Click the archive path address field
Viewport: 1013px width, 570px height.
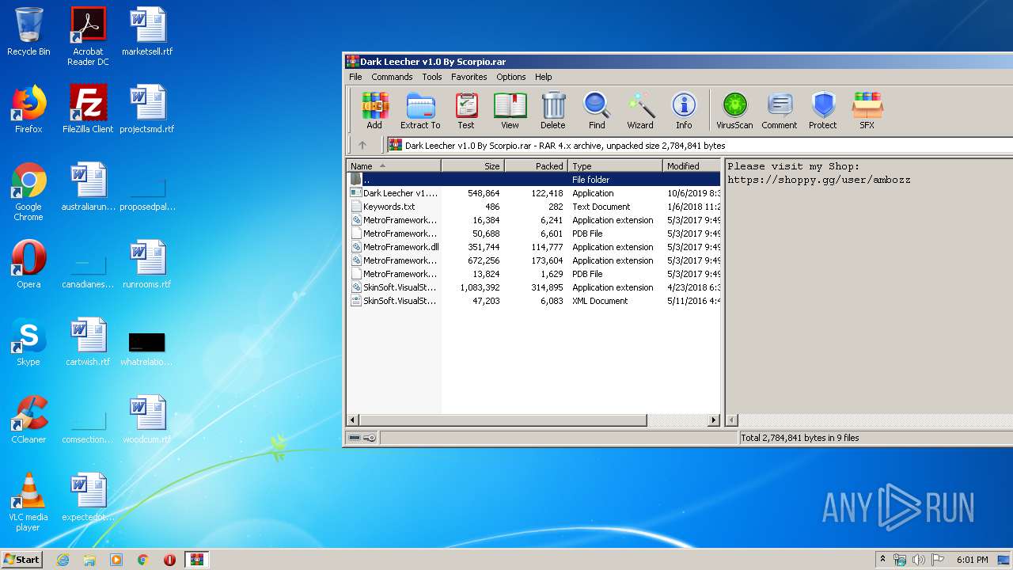tap(699, 146)
